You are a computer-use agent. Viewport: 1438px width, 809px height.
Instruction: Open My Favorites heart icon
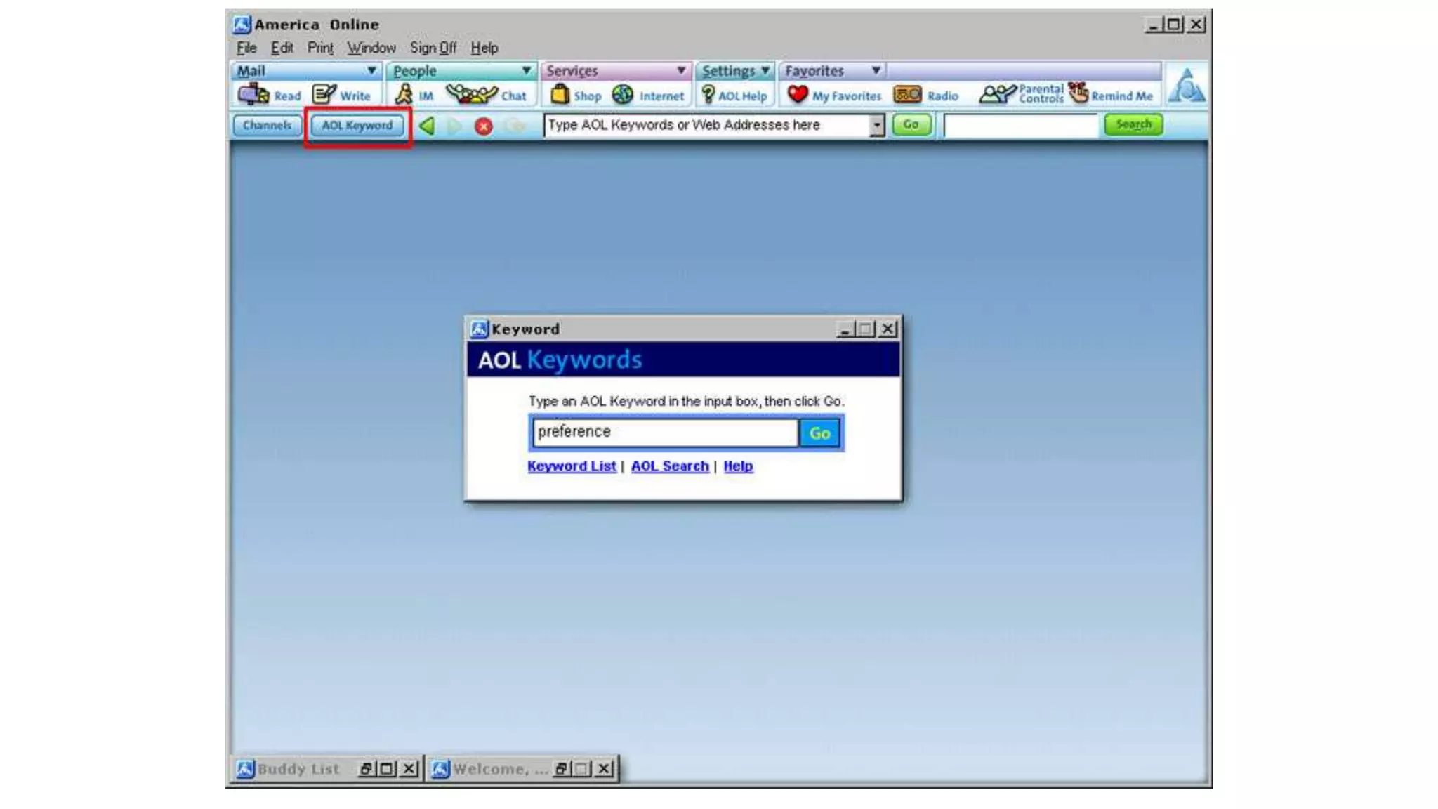coord(798,94)
